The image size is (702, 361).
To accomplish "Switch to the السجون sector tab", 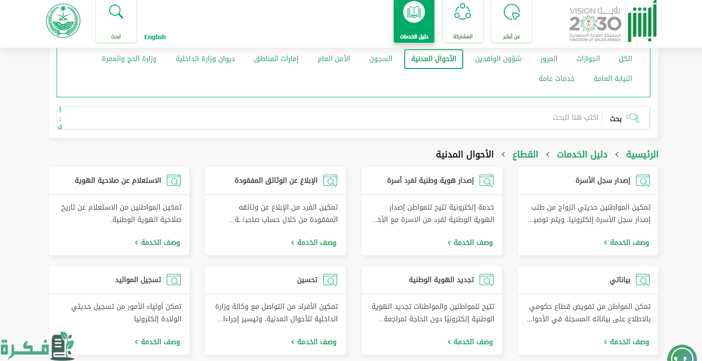I will [x=380, y=59].
